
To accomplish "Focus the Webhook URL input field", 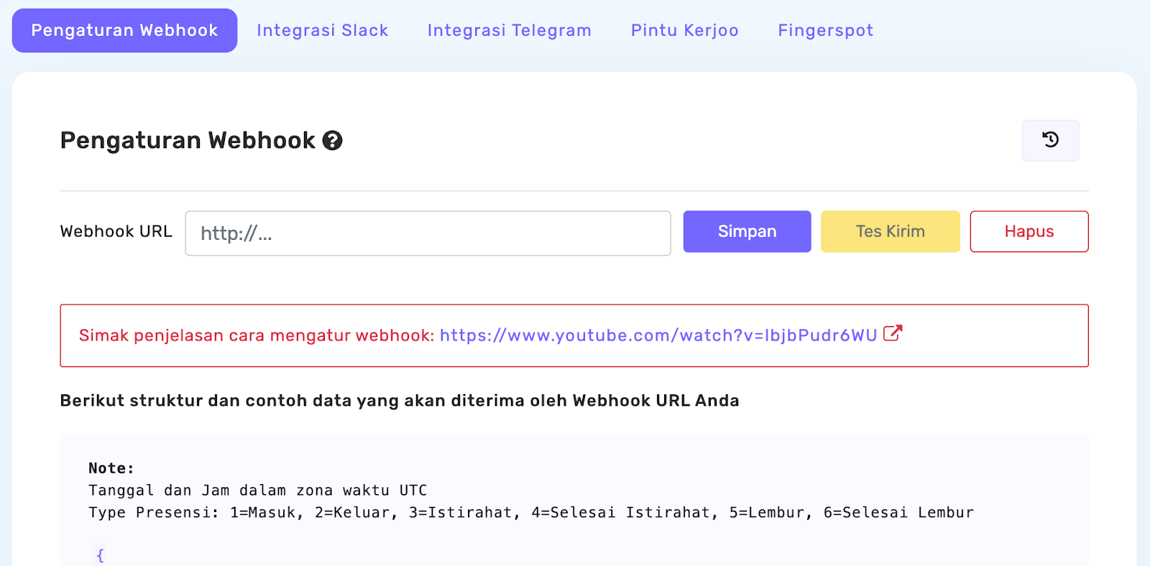I will (x=428, y=233).
